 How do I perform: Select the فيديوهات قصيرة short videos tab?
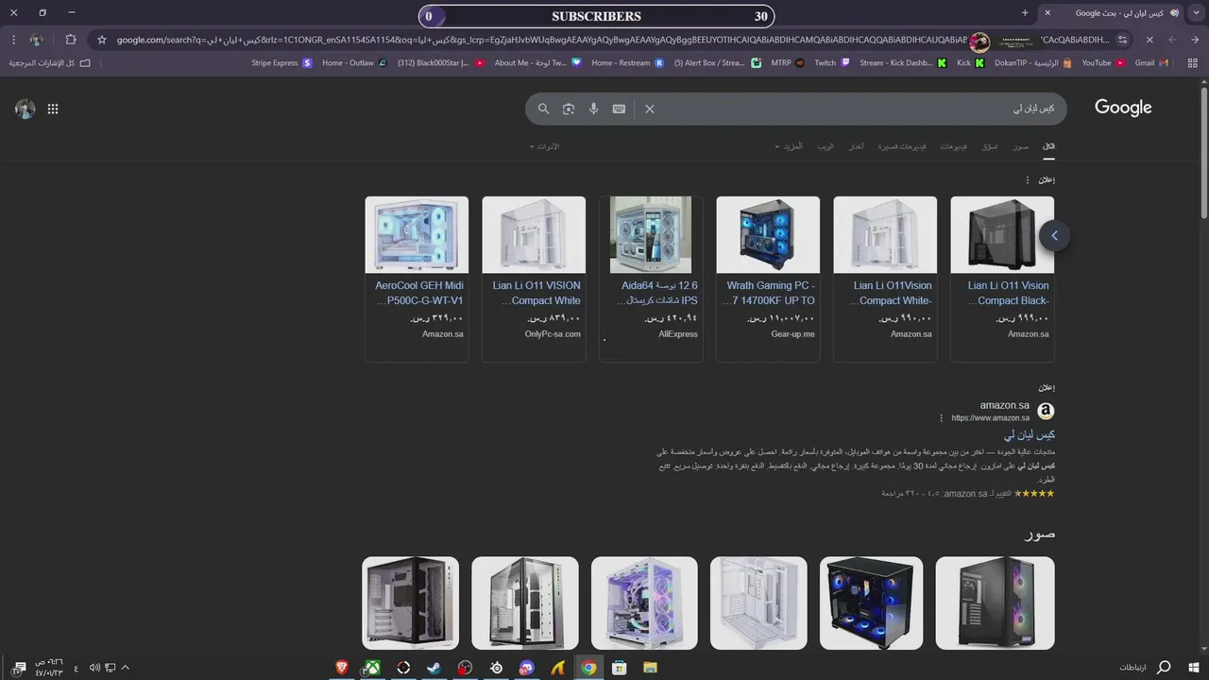coord(902,146)
